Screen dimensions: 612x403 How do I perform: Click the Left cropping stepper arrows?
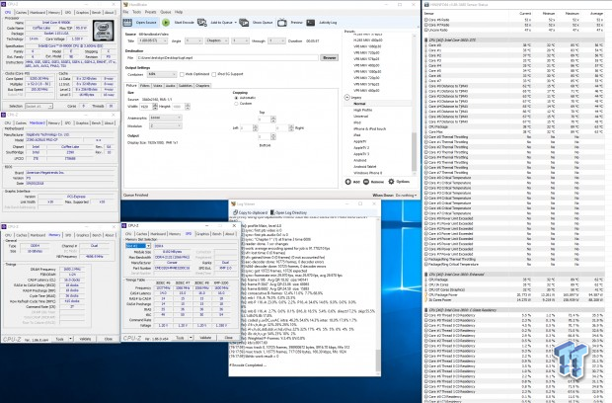255,128
